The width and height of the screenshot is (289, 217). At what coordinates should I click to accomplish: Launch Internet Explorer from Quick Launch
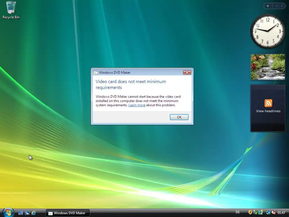(x=34, y=213)
